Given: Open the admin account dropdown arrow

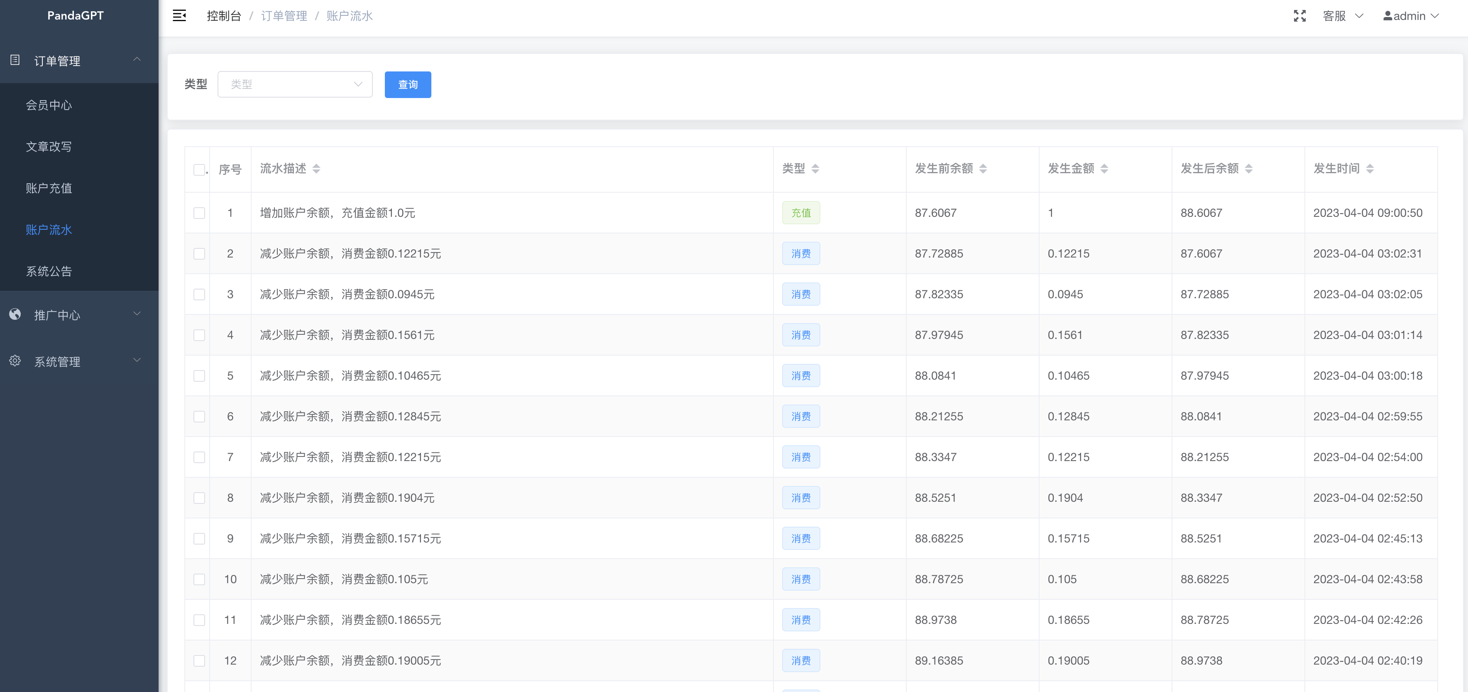Looking at the screenshot, I should (x=1435, y=16).
